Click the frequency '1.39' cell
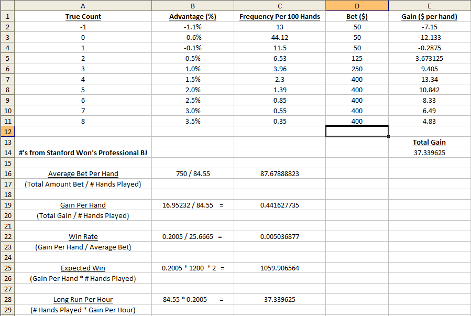The height and width of the screenshot is (316, 471). coord(280,90)
